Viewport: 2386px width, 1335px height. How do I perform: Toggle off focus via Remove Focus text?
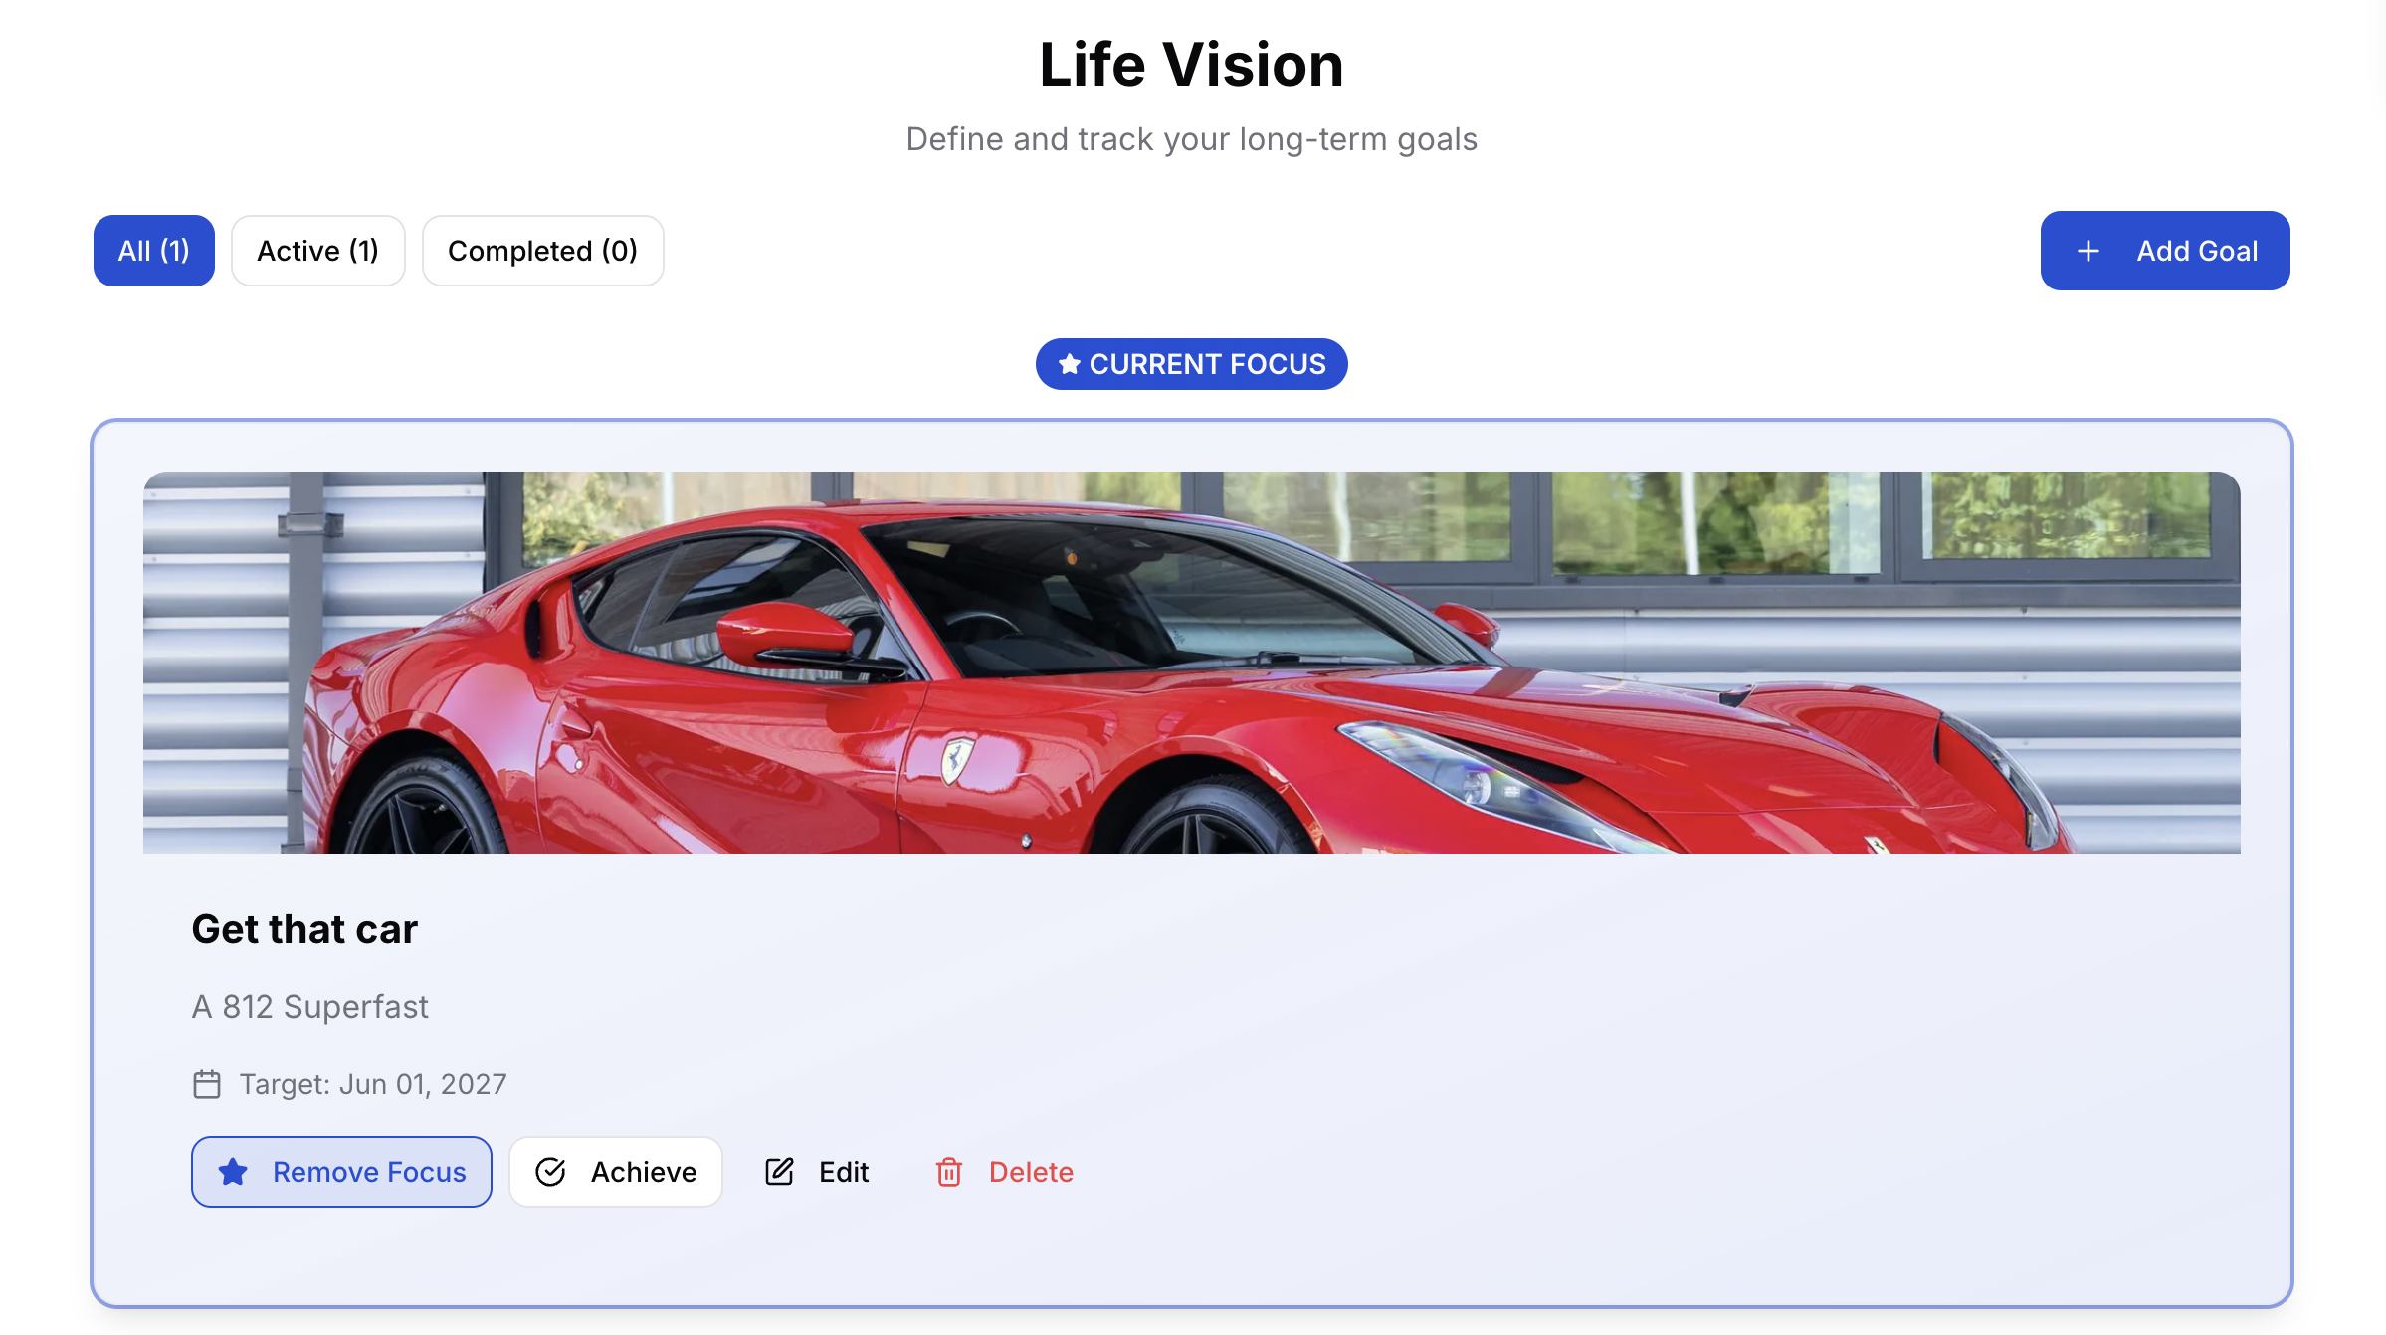point(369,1172)
